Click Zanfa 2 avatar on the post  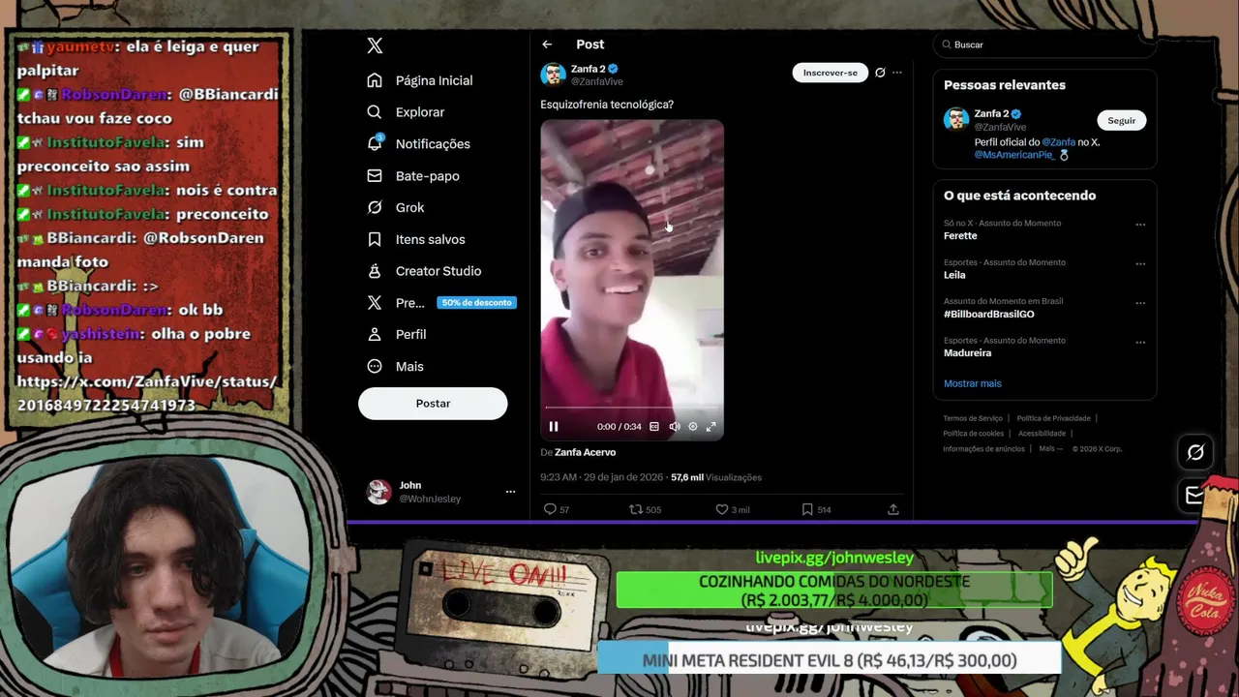tap(553, 75)
